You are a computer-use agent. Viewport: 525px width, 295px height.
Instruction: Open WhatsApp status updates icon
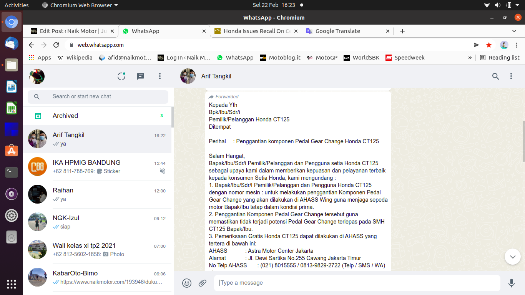coord(121,76)
